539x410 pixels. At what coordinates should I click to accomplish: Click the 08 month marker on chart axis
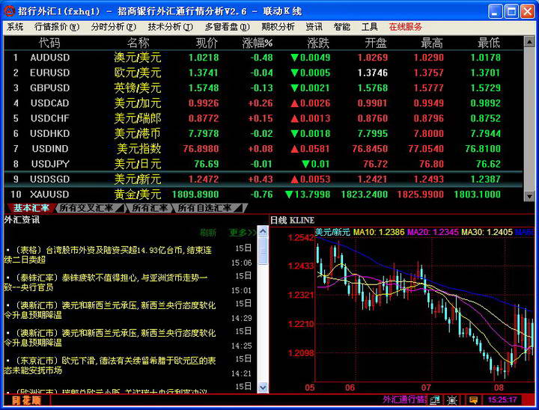click(x=499, y=388)
